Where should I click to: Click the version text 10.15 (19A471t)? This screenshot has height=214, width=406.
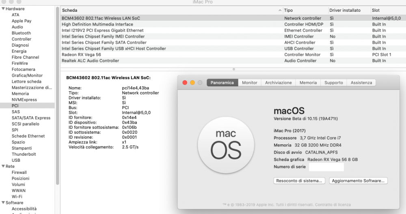[x=322, y=119]
